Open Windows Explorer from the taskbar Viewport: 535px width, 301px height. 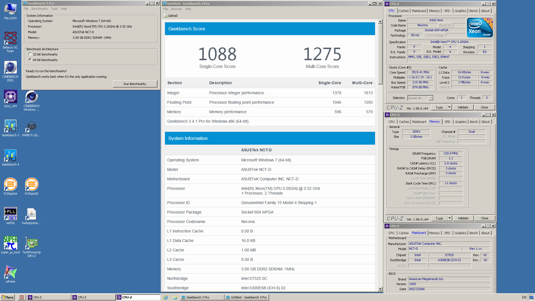175,297
